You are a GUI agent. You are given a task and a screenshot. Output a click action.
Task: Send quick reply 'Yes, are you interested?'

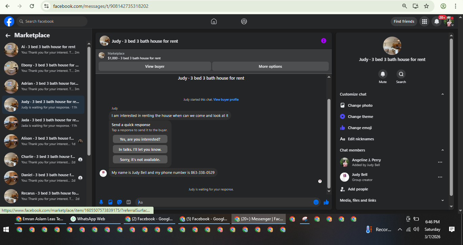140,139
